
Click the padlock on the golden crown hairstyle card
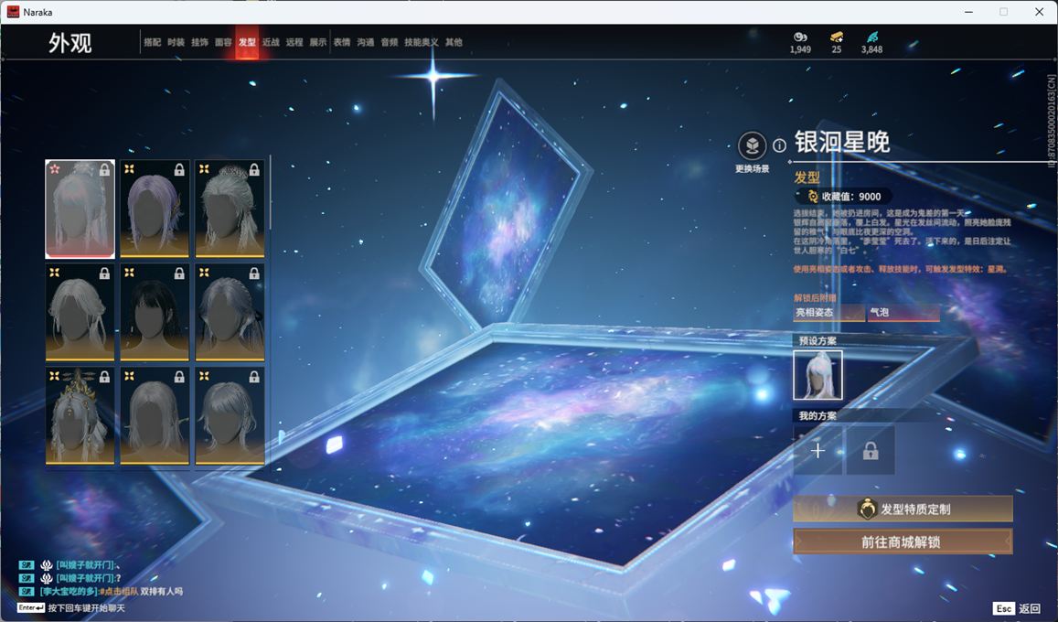click(104, 377)
